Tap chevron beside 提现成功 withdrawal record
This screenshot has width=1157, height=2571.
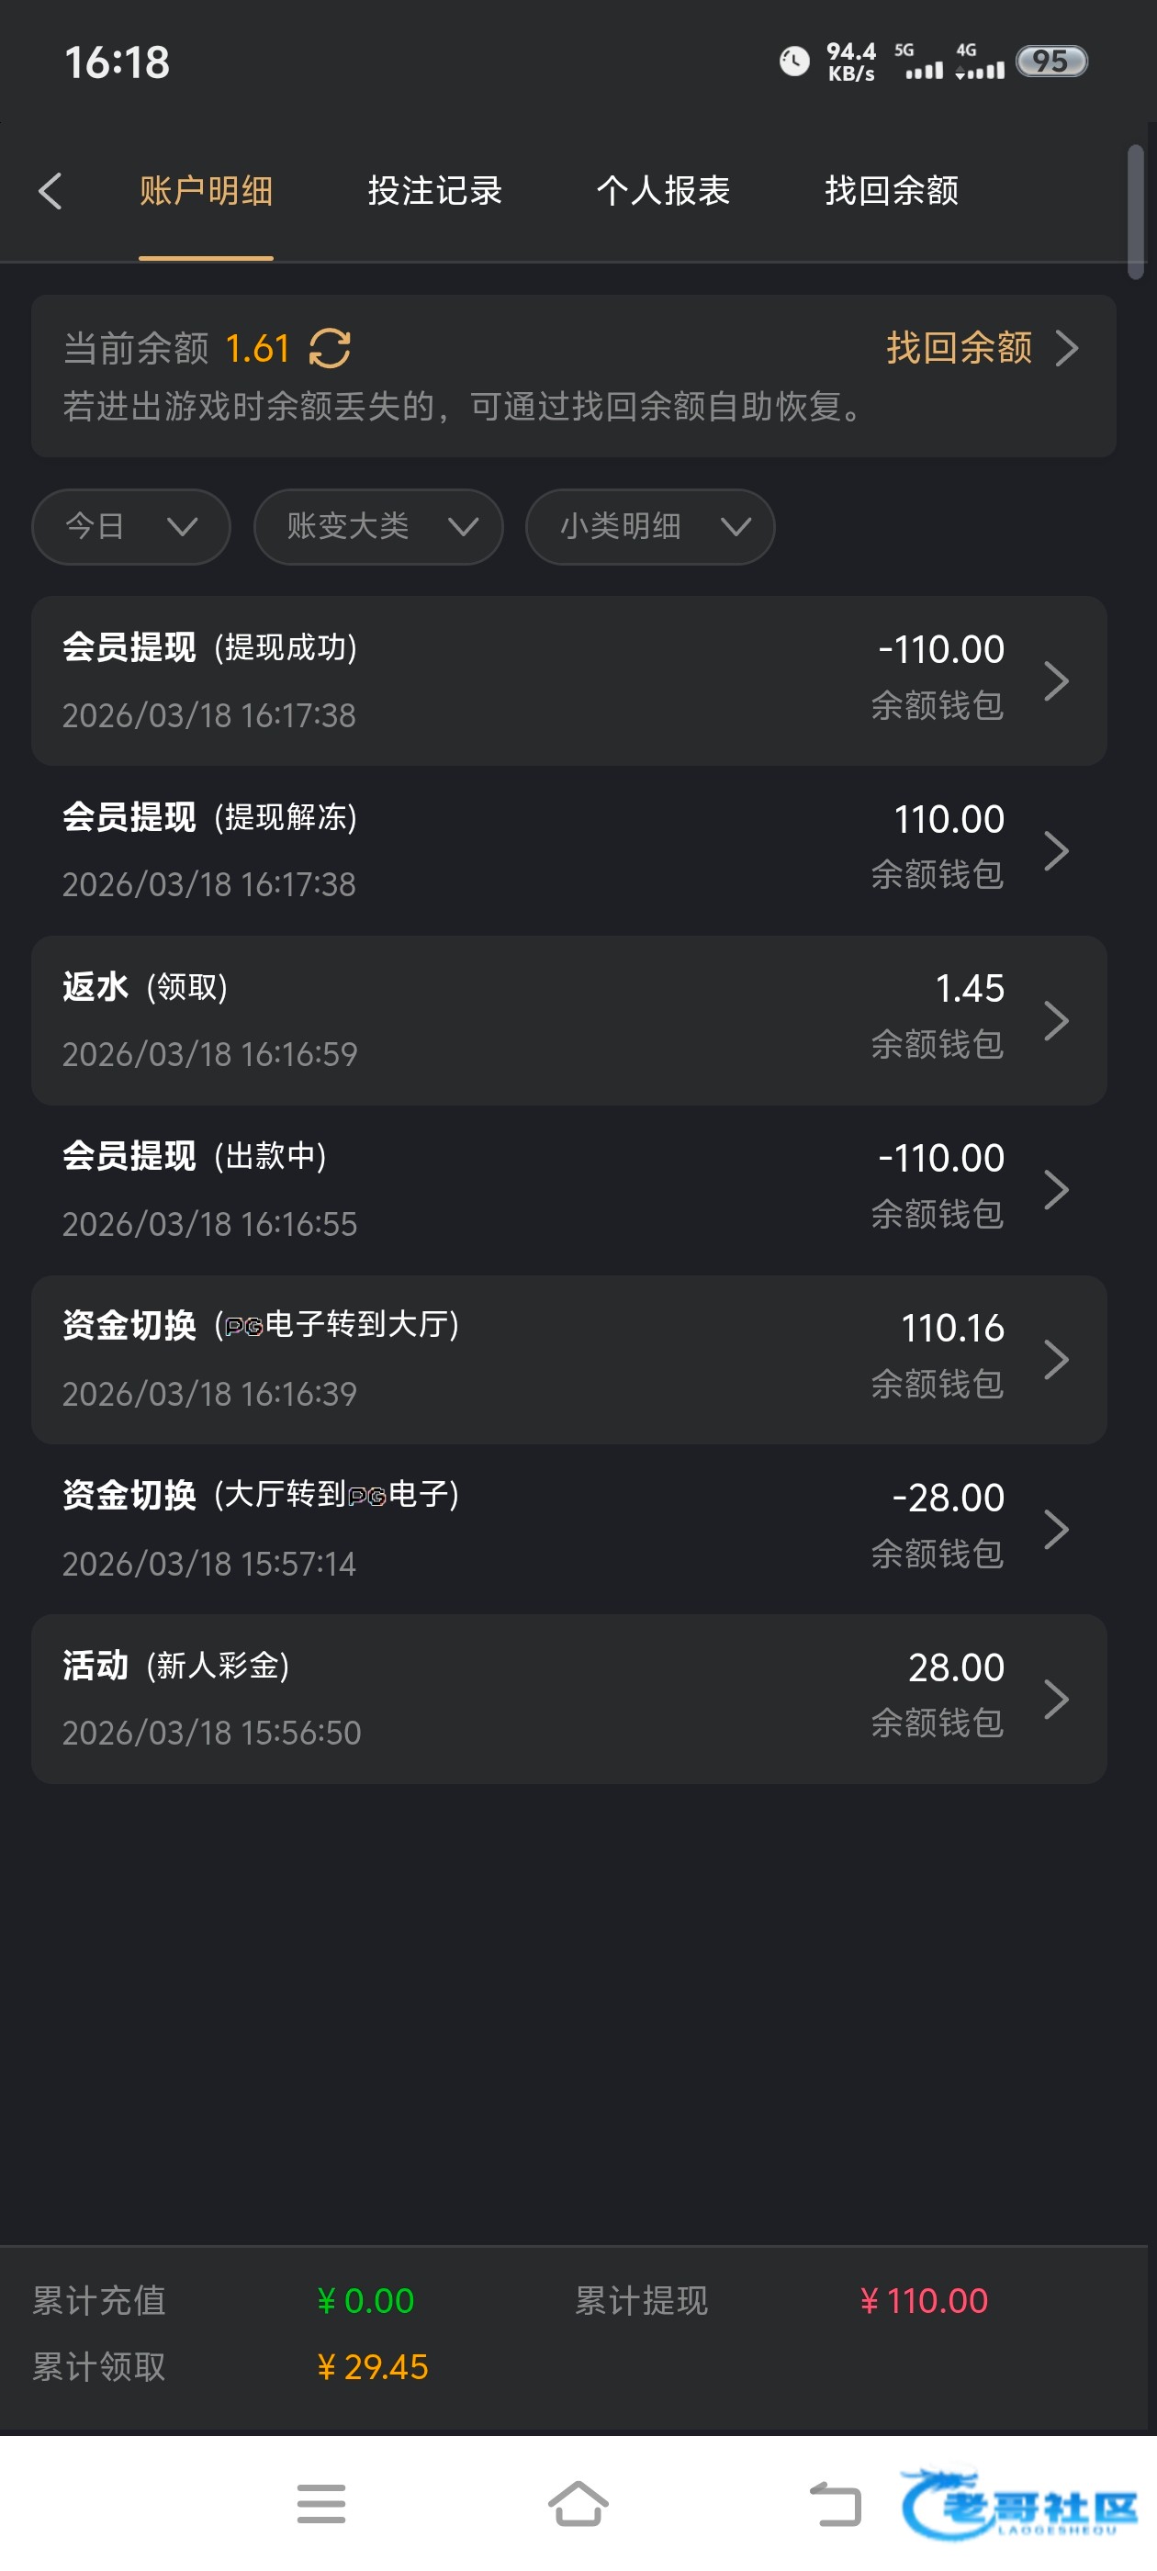click(x=1056, y=680)
